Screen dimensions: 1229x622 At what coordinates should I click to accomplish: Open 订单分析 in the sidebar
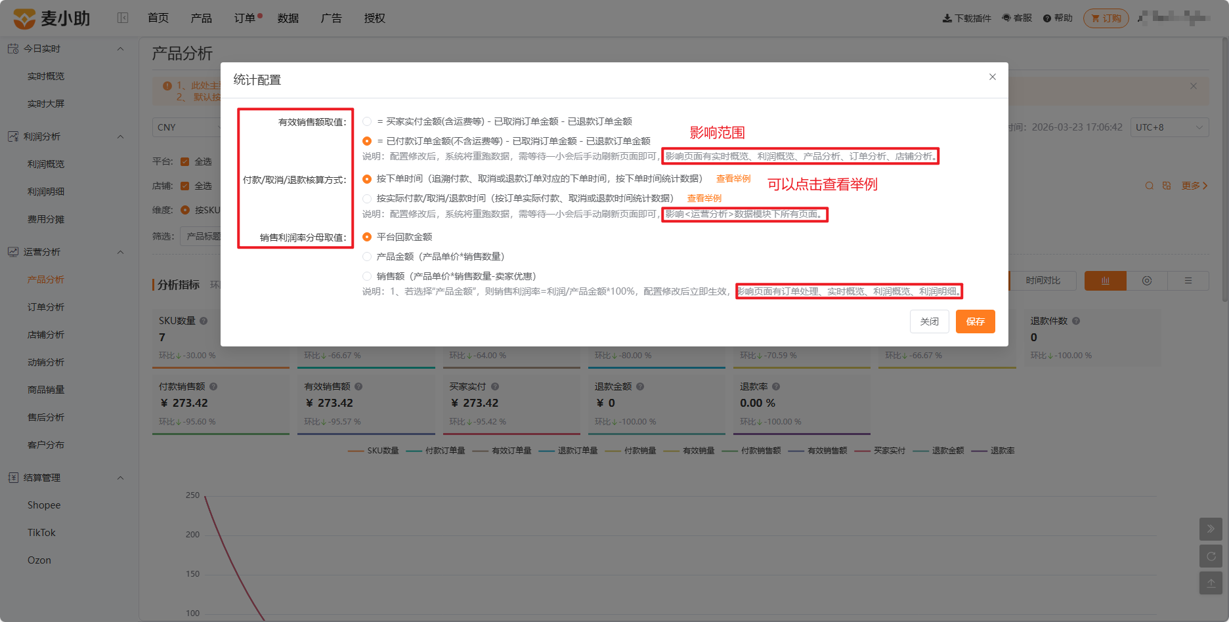pos(46,307)
